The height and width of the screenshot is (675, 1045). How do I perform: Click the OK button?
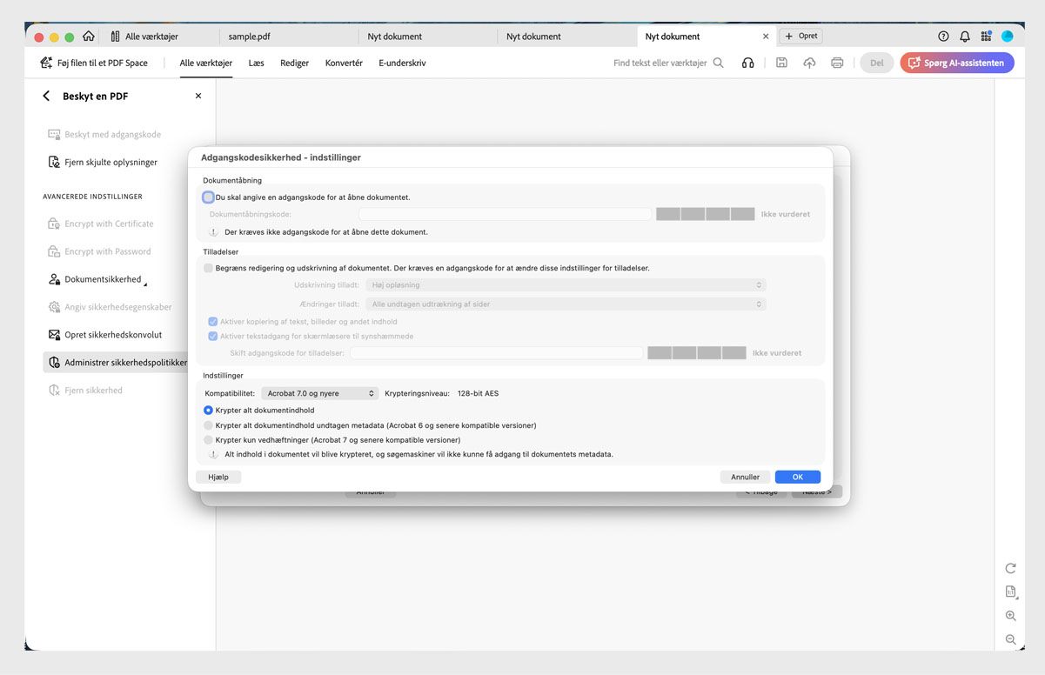coord(798,477)
